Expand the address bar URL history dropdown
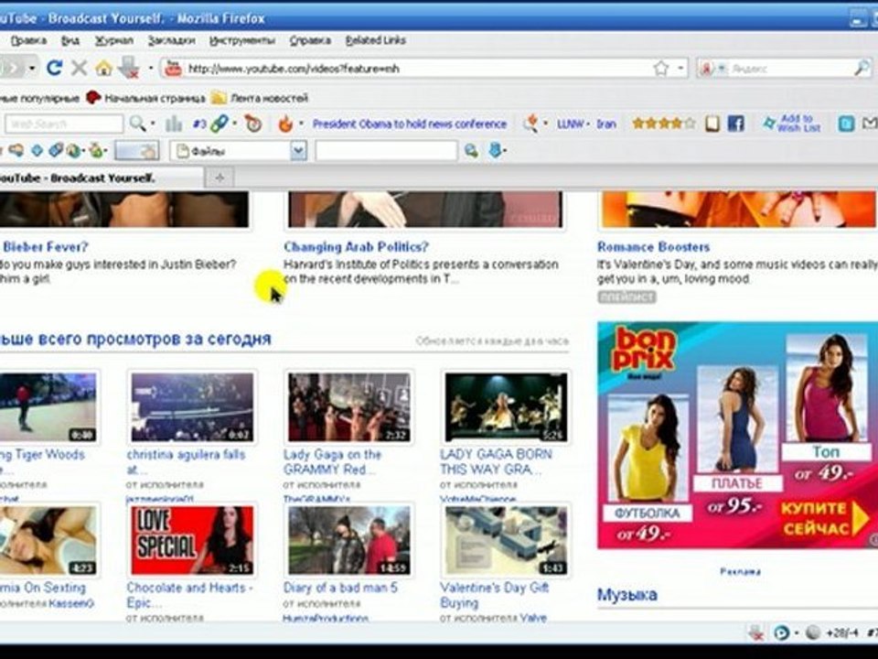Image resolution: width=878 pixels, height=659 pixels. point(680,69)
